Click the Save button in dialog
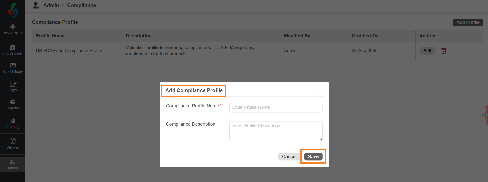488x182 pixels. click(313, 157)
